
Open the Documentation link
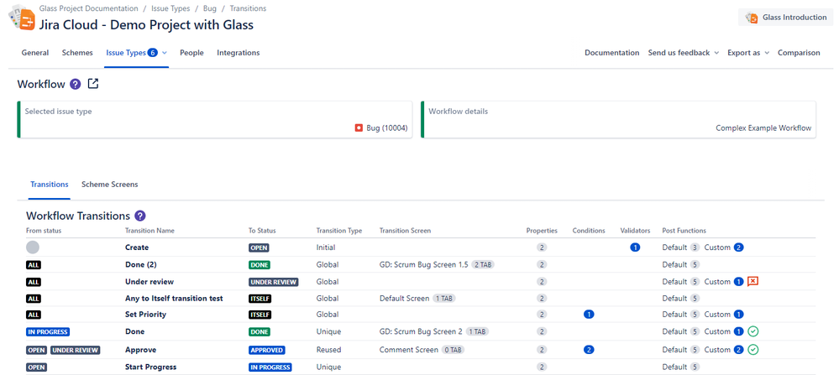611,52
